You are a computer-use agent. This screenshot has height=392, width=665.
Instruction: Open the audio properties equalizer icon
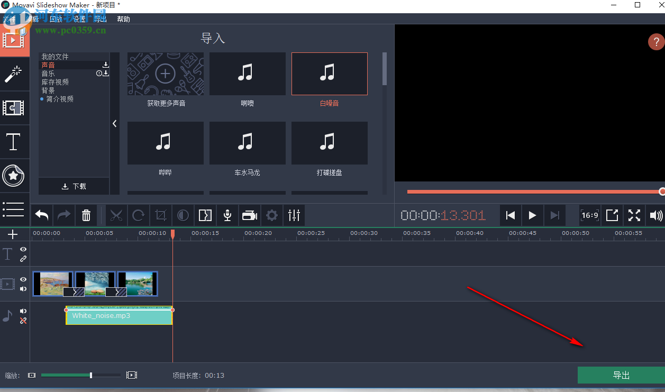point(294,215)
